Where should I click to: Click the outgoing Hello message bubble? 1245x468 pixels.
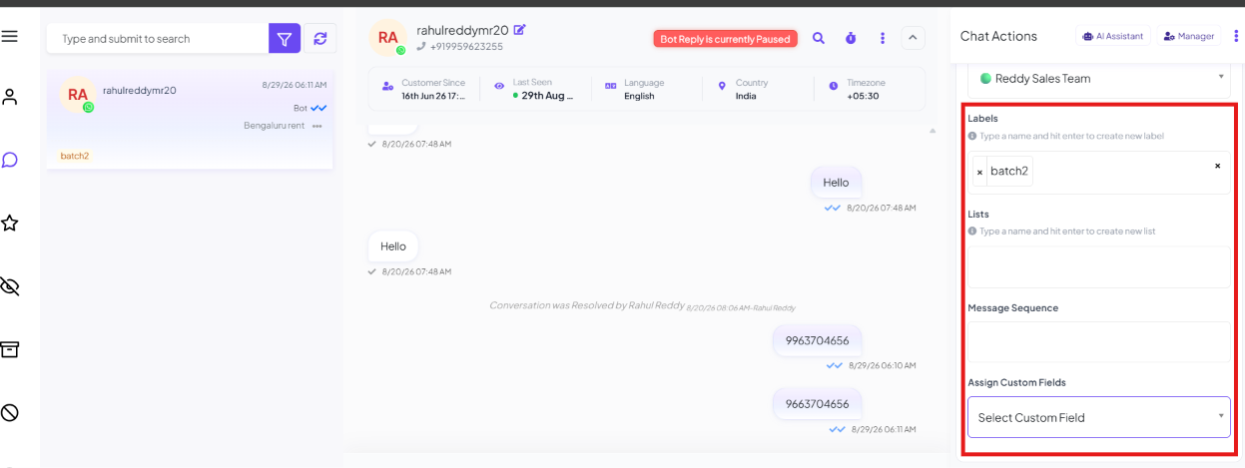click(x=836, y=183)
